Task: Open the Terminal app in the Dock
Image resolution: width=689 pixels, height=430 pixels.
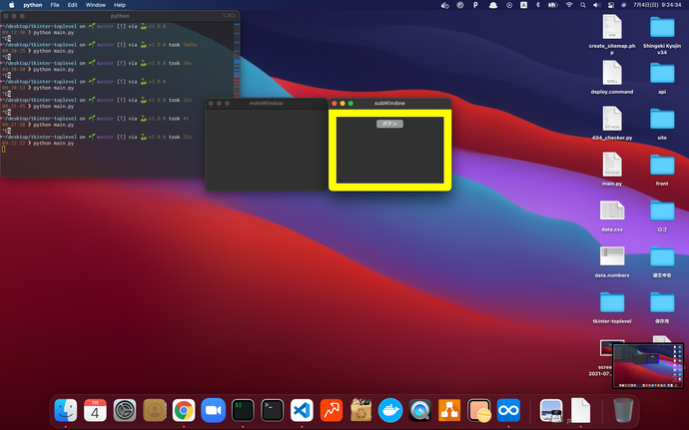Action: click(272, 410)
